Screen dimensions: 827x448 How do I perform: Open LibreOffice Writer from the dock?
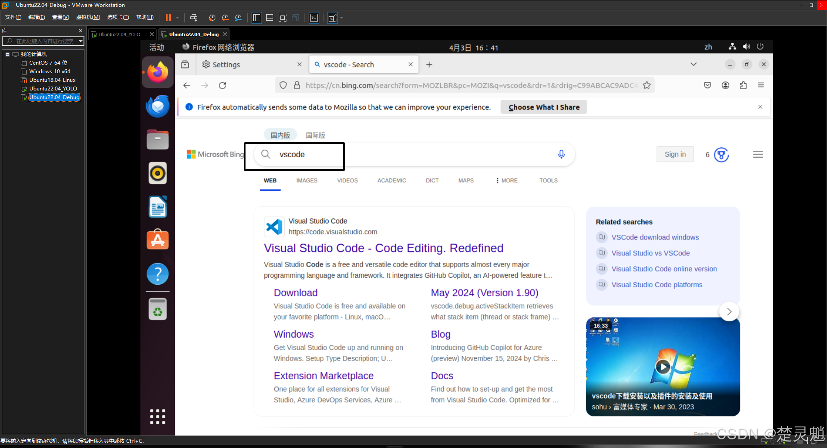coord(158,207)
